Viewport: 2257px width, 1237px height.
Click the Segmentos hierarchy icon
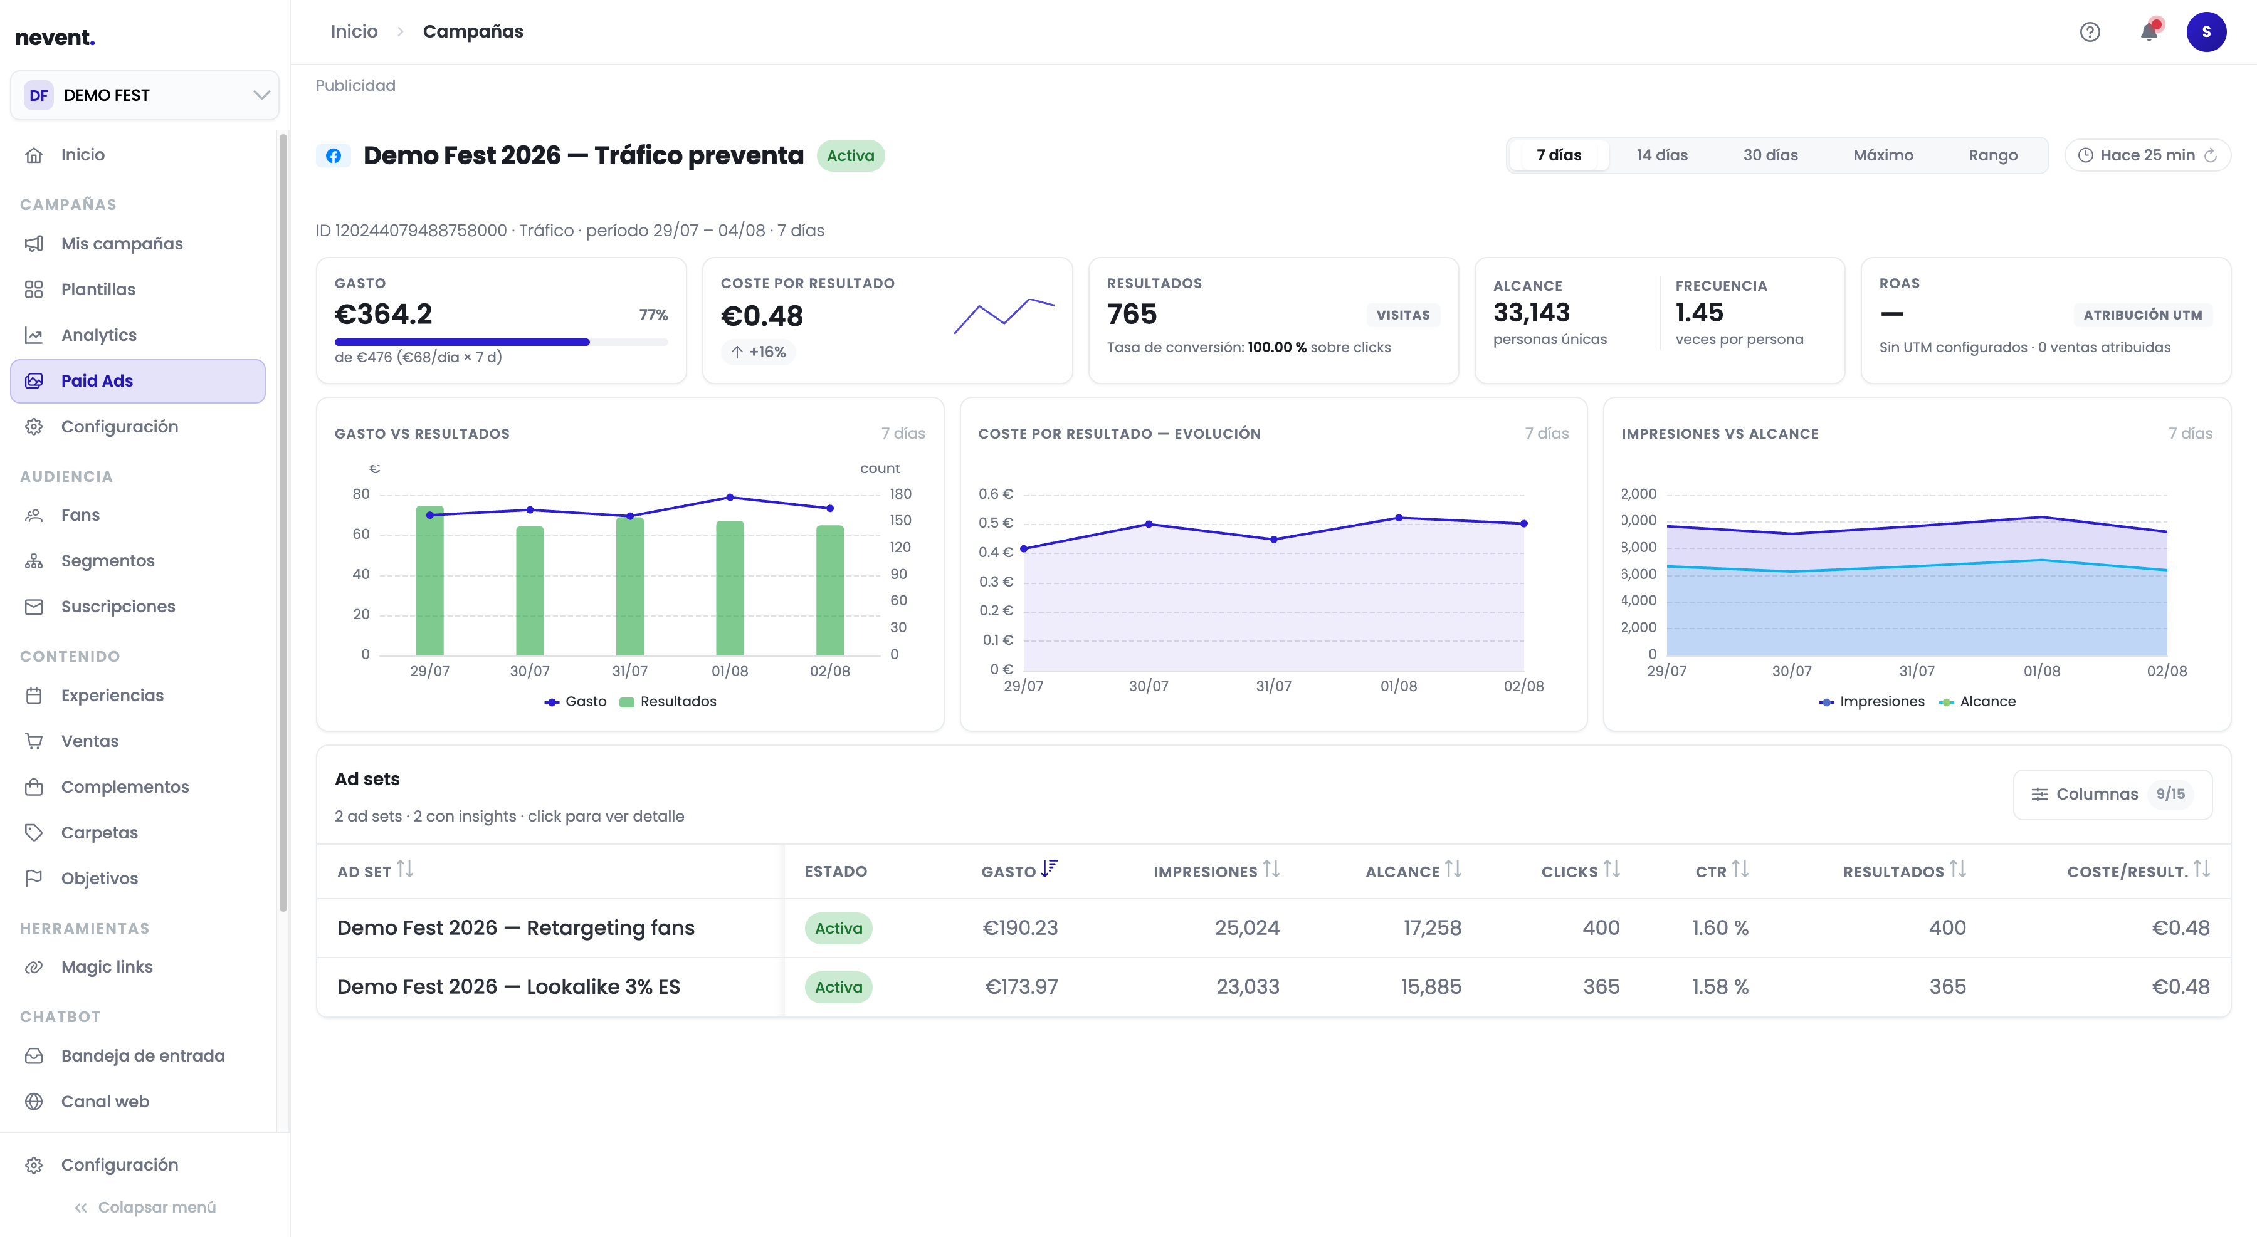(x=34, y=561)
